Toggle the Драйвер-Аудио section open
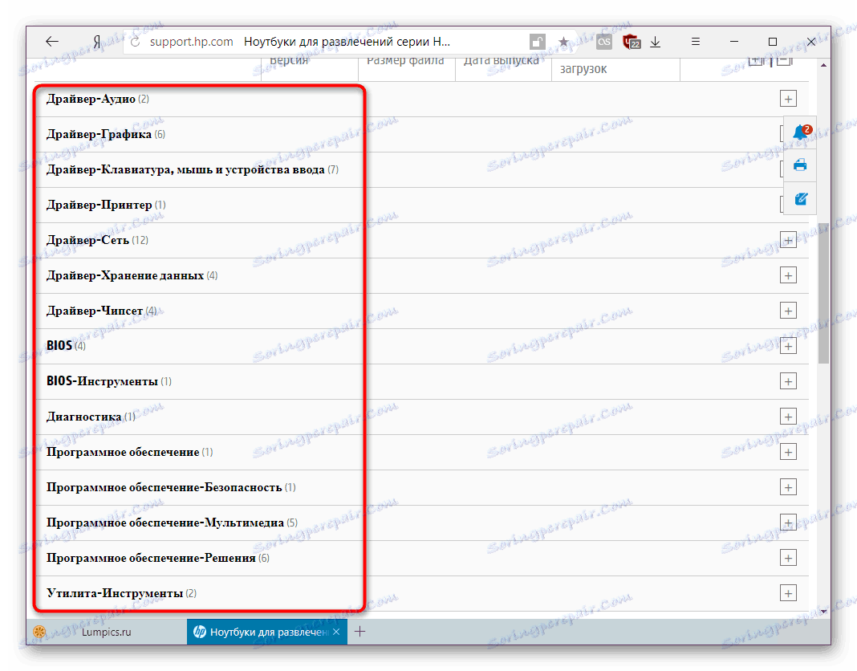This screenshot has width=857, height=671. coord(788,98)
